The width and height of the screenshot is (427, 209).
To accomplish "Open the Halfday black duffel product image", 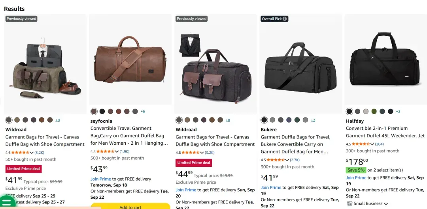I will tap(385, 60).
